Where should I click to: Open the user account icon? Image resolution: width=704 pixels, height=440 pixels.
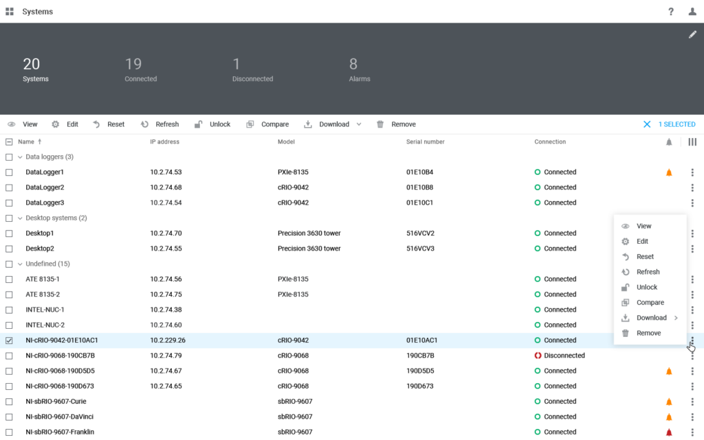(x=692, y=12)
